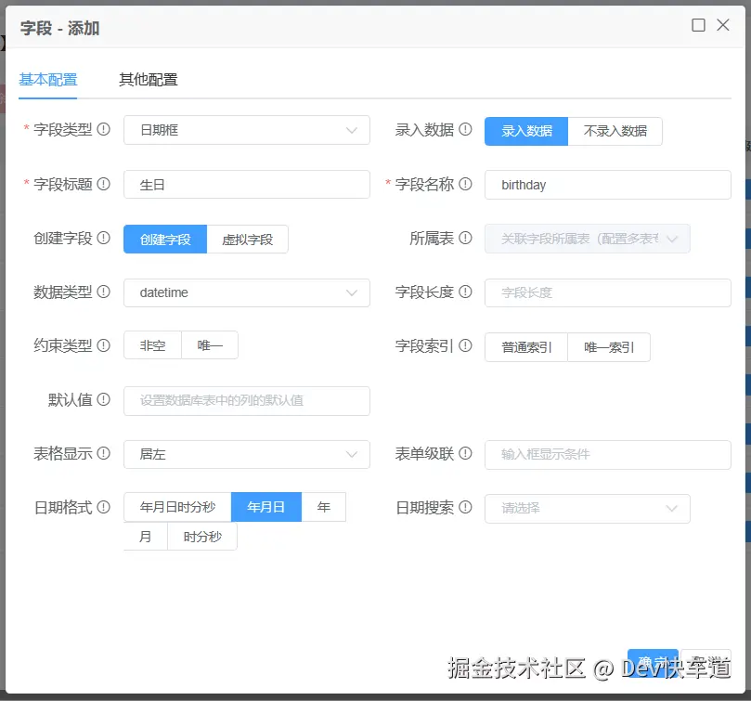Enable 唯一索引 for the field
Screen dimensions: 751x701
pyautogui.click(x=609, y=347)
